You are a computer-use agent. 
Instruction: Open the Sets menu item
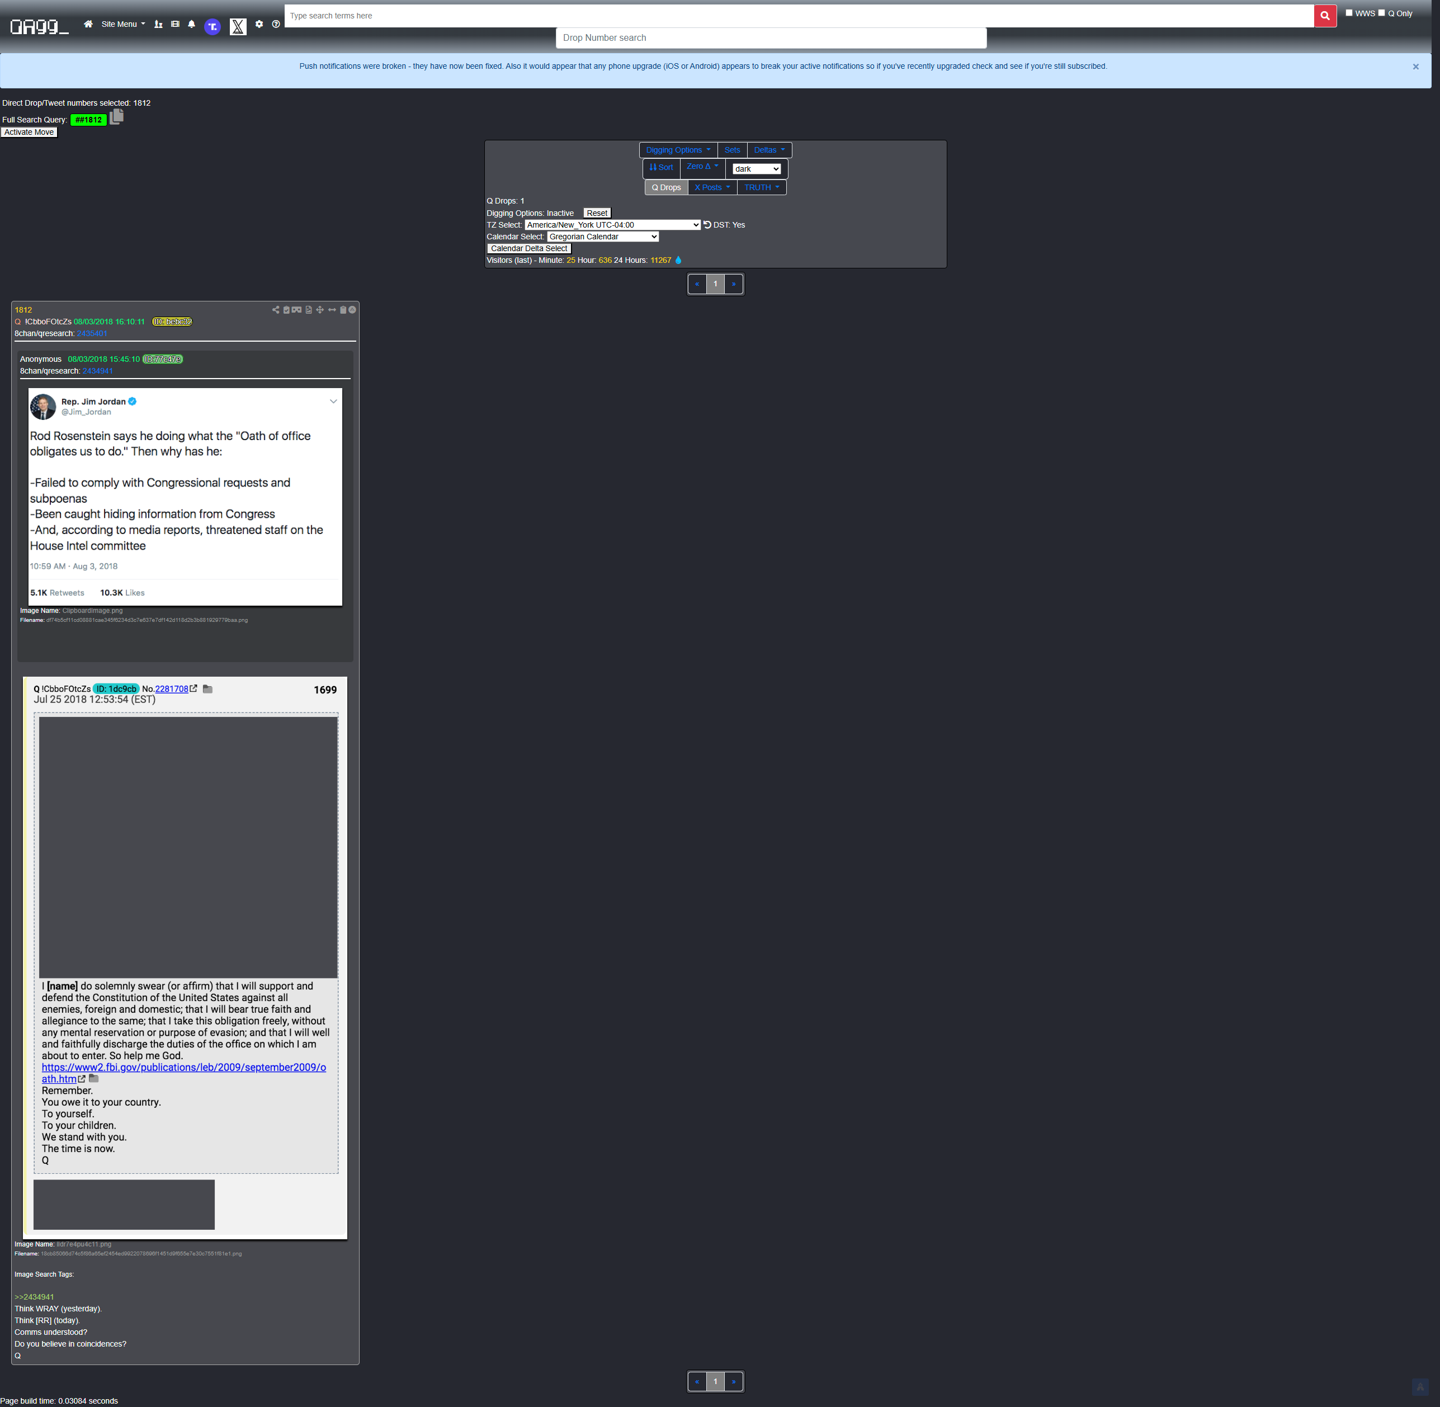(x=732, y=150)
